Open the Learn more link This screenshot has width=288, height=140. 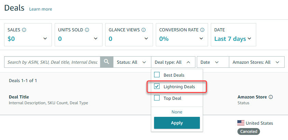pyautogui.click(x=41, y=9)
